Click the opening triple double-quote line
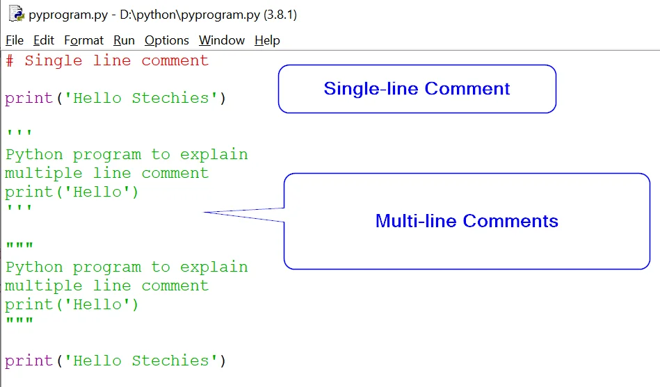The image size is (660, 387). click(19, 247)
